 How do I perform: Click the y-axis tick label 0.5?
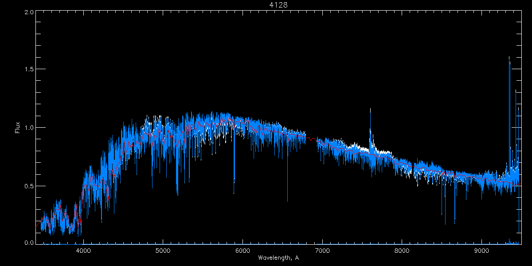coord(28,186)
